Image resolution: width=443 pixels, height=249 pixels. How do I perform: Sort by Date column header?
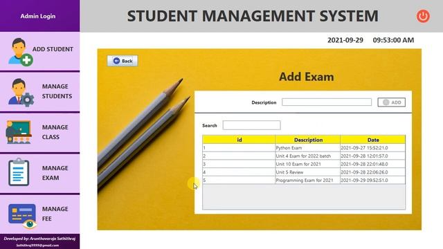pos(373,140)
